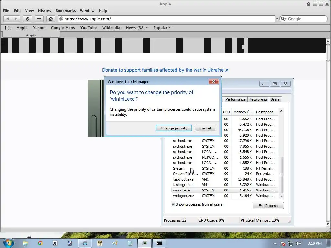Viewport: 331px width, 248px height.
Task: Click the Google search magnifier icon
Action: pyautogui.click(x=283, y=19)
